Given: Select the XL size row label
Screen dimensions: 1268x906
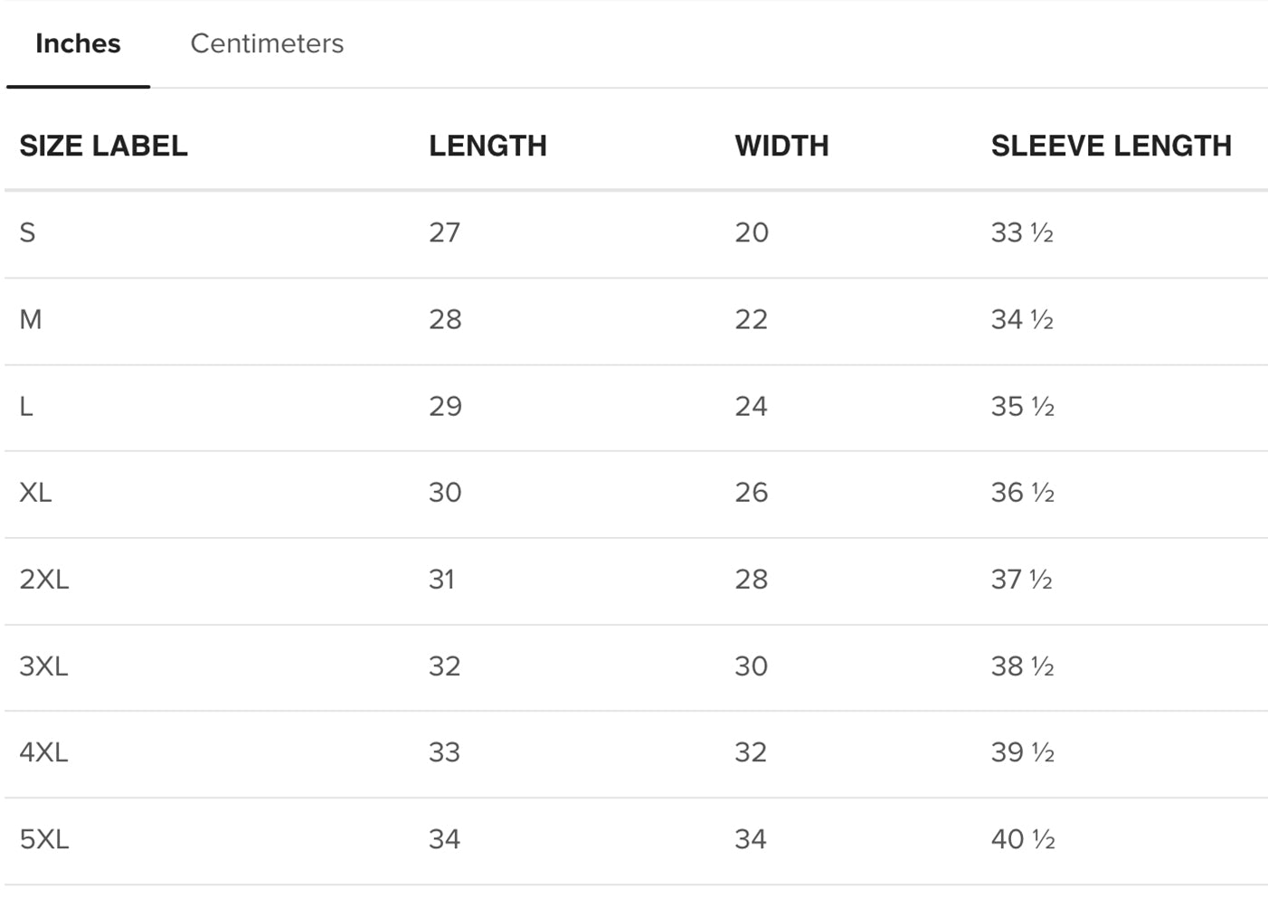Looking at the screenshot, I should coord(35,492).
